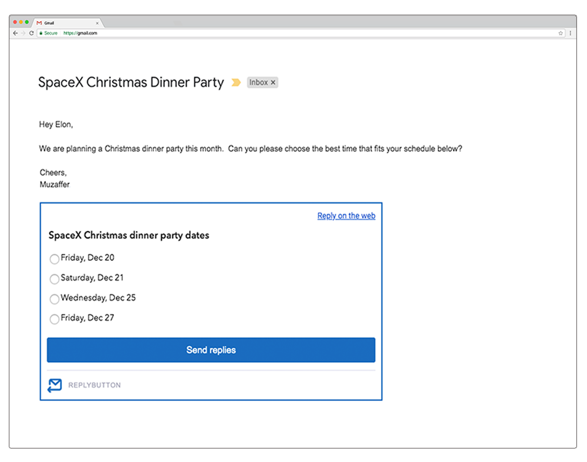Viewport: 587px width, 462px height.
Task: Choose Friday, Dec 20 radio option
Action: tap(54, 259)
